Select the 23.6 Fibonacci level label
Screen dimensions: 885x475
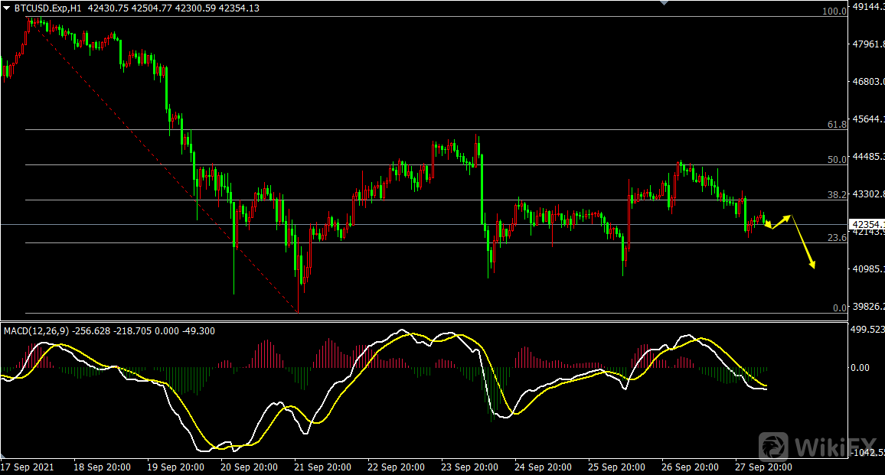[837, 237]
